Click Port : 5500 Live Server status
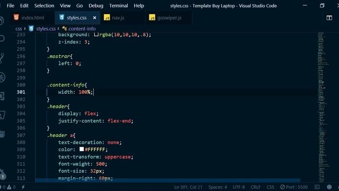The height and width of the screenshot is (191, 339). pyautogui.click(x=294, y=187)
